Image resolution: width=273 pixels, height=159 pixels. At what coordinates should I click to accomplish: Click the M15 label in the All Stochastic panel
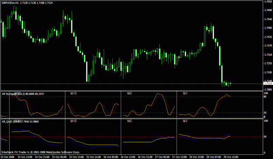[x=73, y=93]
